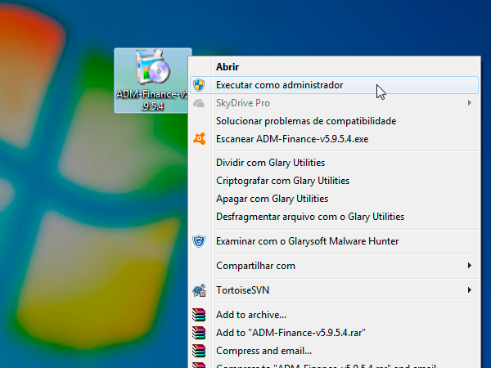Expand the TortoiseSVN submenu arrow
Image resolution: width=491 pixels, height=368 pixels.
470,290
